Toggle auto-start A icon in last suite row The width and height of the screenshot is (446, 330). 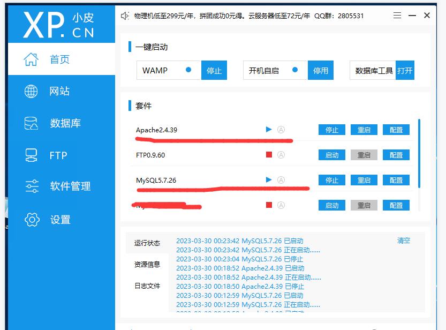[x=281, y=205]
